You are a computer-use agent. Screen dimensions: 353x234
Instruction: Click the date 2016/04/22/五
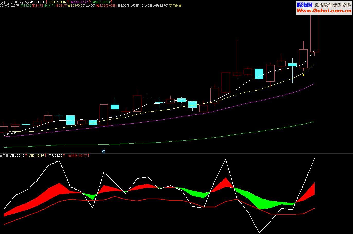(x=10, y=6)
